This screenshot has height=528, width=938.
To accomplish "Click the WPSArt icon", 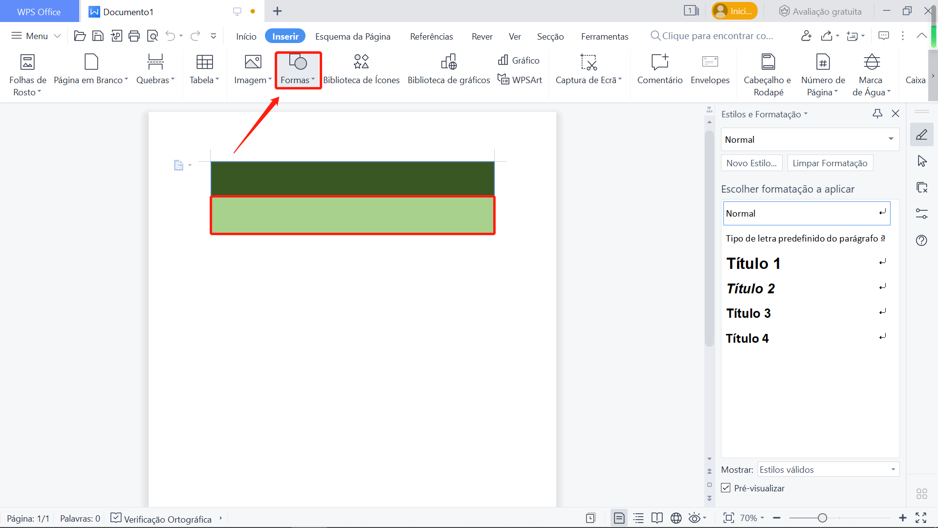I will [503, 79].
